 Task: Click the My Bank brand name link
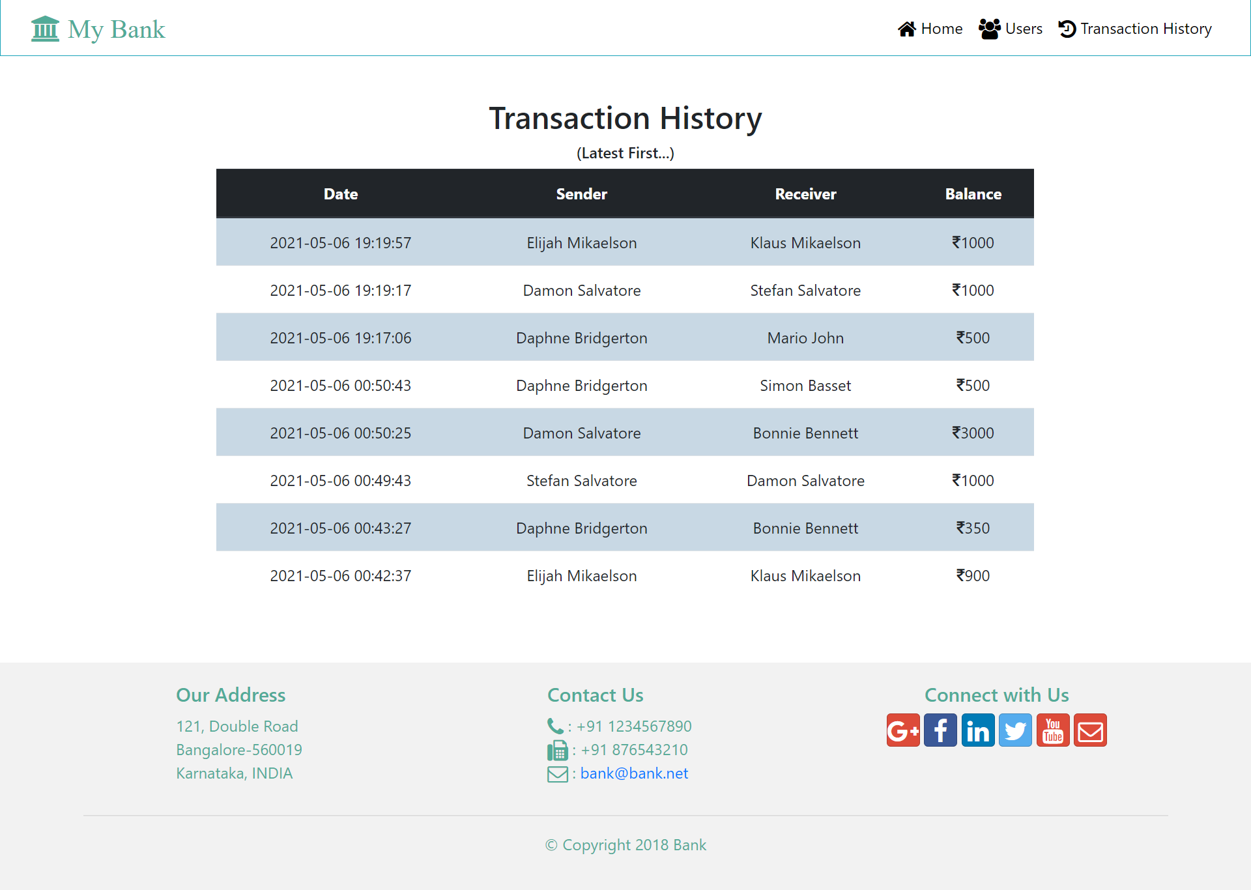(116, 29)
